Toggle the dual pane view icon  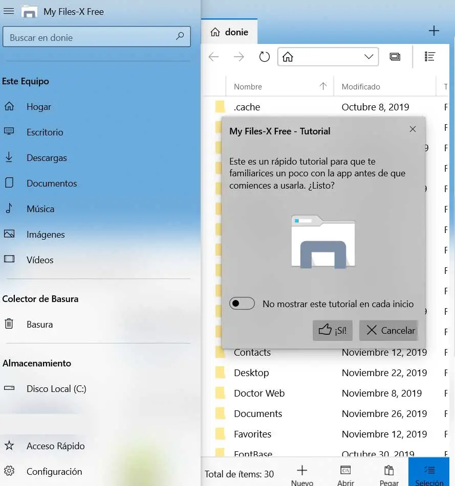click(x=395, y=57)
